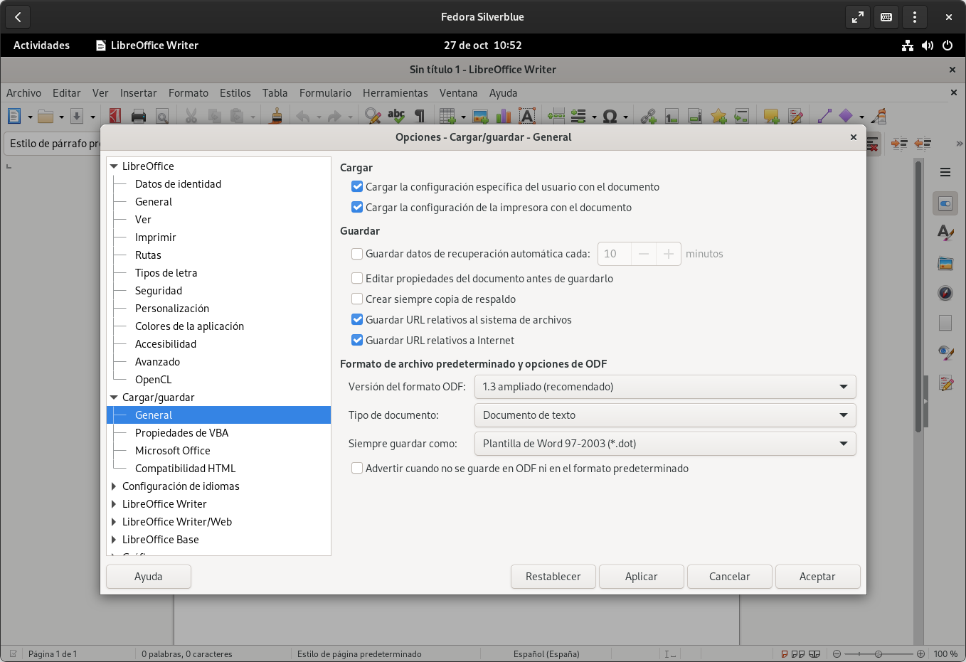The width and height of the screenshot is (966, 662).
Task: Click the Spelling check abc icon
Action: click(x=396, y=116)
